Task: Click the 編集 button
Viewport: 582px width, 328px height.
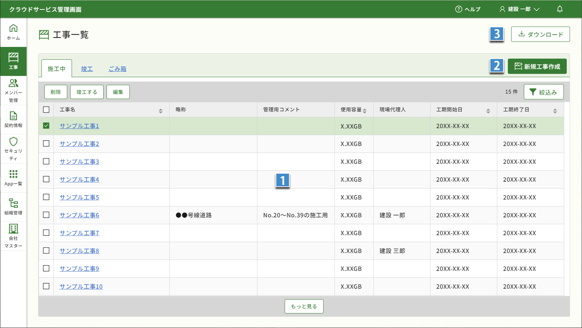Action: tap(118, 92)
